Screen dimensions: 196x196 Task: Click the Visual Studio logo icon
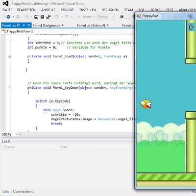pyautogui.click(x=5, y=3)
